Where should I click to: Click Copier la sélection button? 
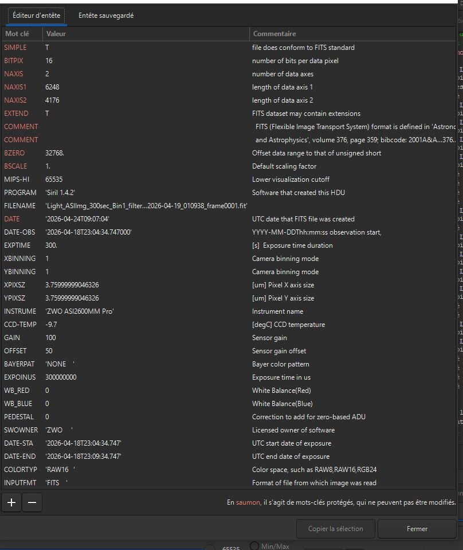[x=335, y=529]
